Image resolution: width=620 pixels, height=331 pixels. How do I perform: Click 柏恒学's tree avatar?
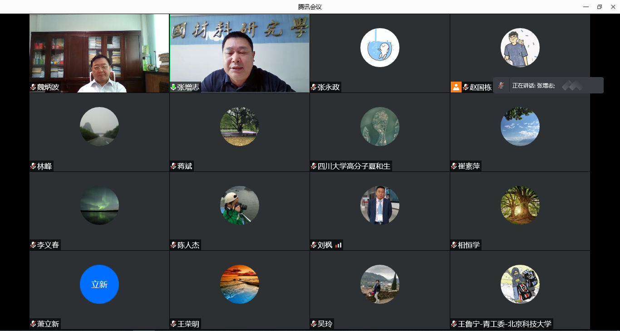point(520,205)
